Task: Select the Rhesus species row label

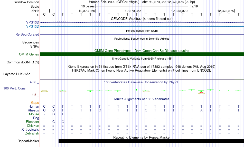Action: click(x=33, y=110)
